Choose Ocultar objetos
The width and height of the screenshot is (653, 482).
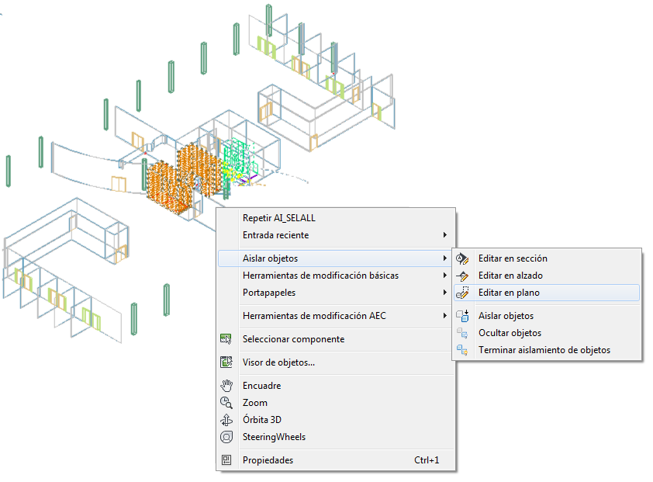point(547,333)
